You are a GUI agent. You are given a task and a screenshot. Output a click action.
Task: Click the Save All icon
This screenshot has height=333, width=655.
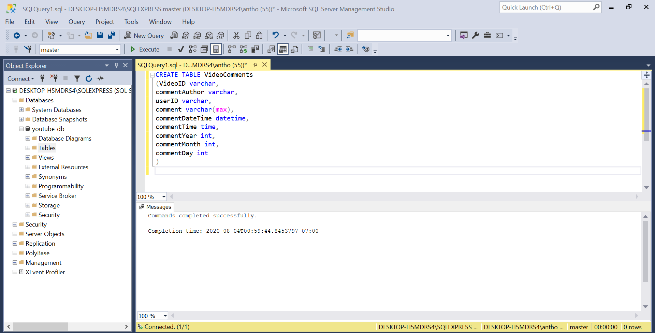[112, 35]
